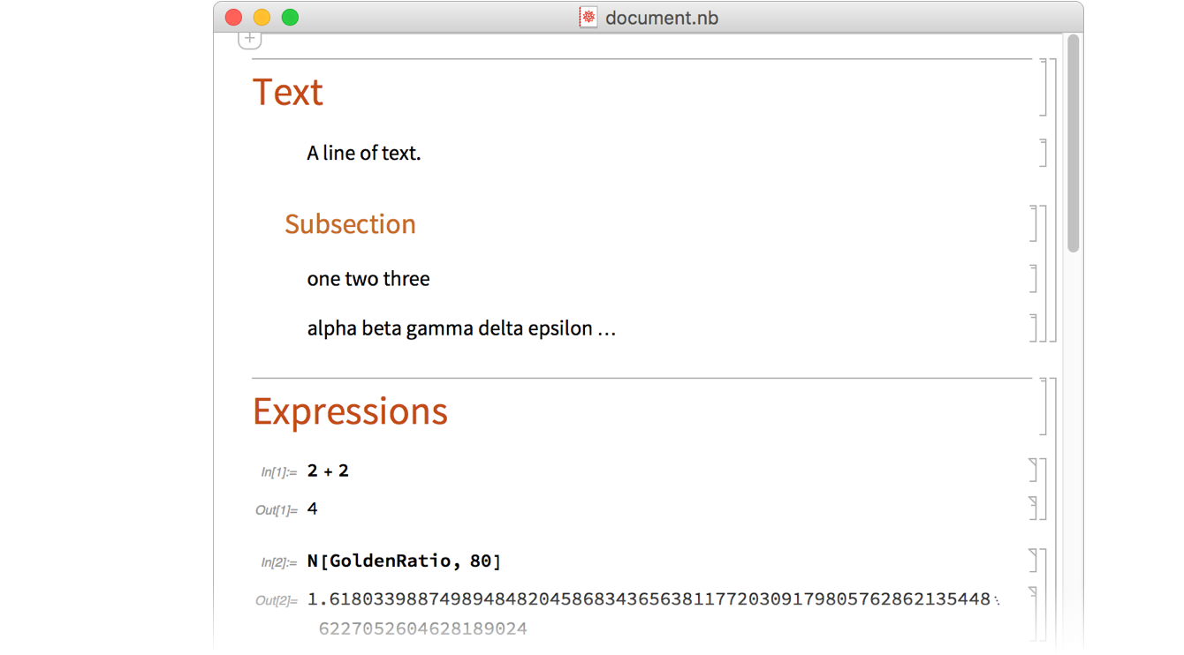Select the "alpha beta gamma" cell bracket
Viewport: 1184px width, 655px height.
(x=1032, y=327)
